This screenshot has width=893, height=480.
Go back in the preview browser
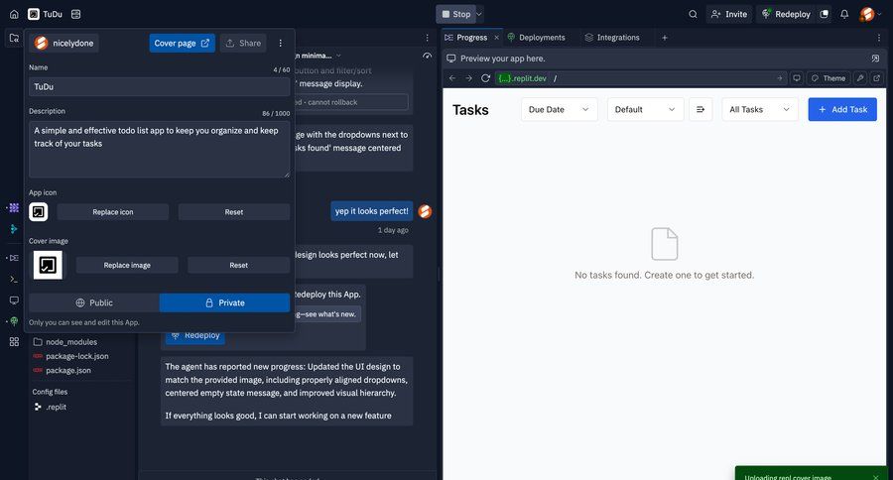pos(452,78)
